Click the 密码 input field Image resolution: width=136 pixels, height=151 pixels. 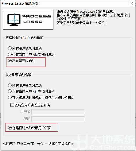[58, 119]
